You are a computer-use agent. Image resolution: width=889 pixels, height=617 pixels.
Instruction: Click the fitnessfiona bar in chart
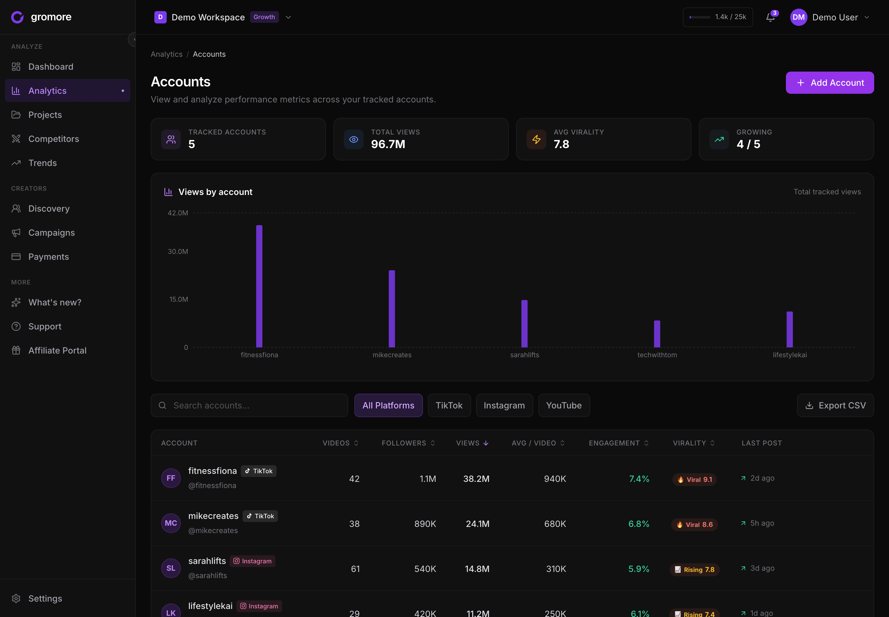[x=259, y=286]
